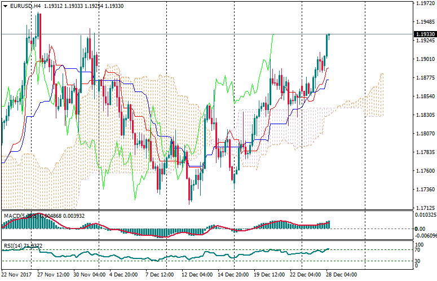Click the MACD 0.010325 scale value

click(426, 216)
